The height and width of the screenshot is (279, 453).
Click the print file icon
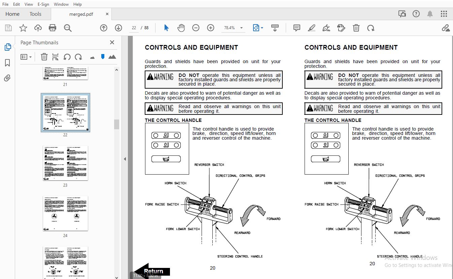(x=53, y=28)
